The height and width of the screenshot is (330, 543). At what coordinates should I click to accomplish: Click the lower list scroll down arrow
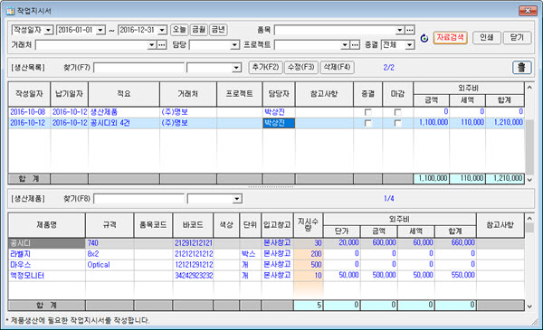529,306
